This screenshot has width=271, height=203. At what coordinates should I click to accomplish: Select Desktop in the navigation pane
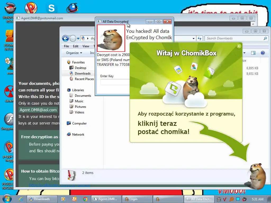tap(78, 68)
